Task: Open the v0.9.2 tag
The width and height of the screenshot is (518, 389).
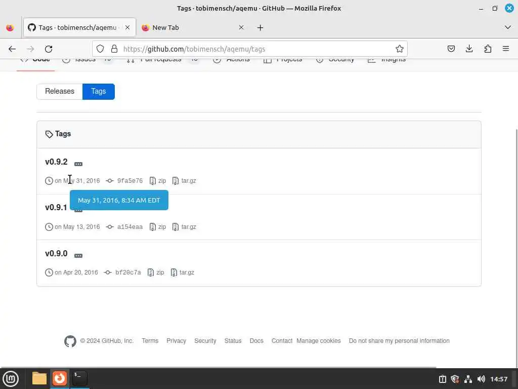Action: click(x=56, y=162)
